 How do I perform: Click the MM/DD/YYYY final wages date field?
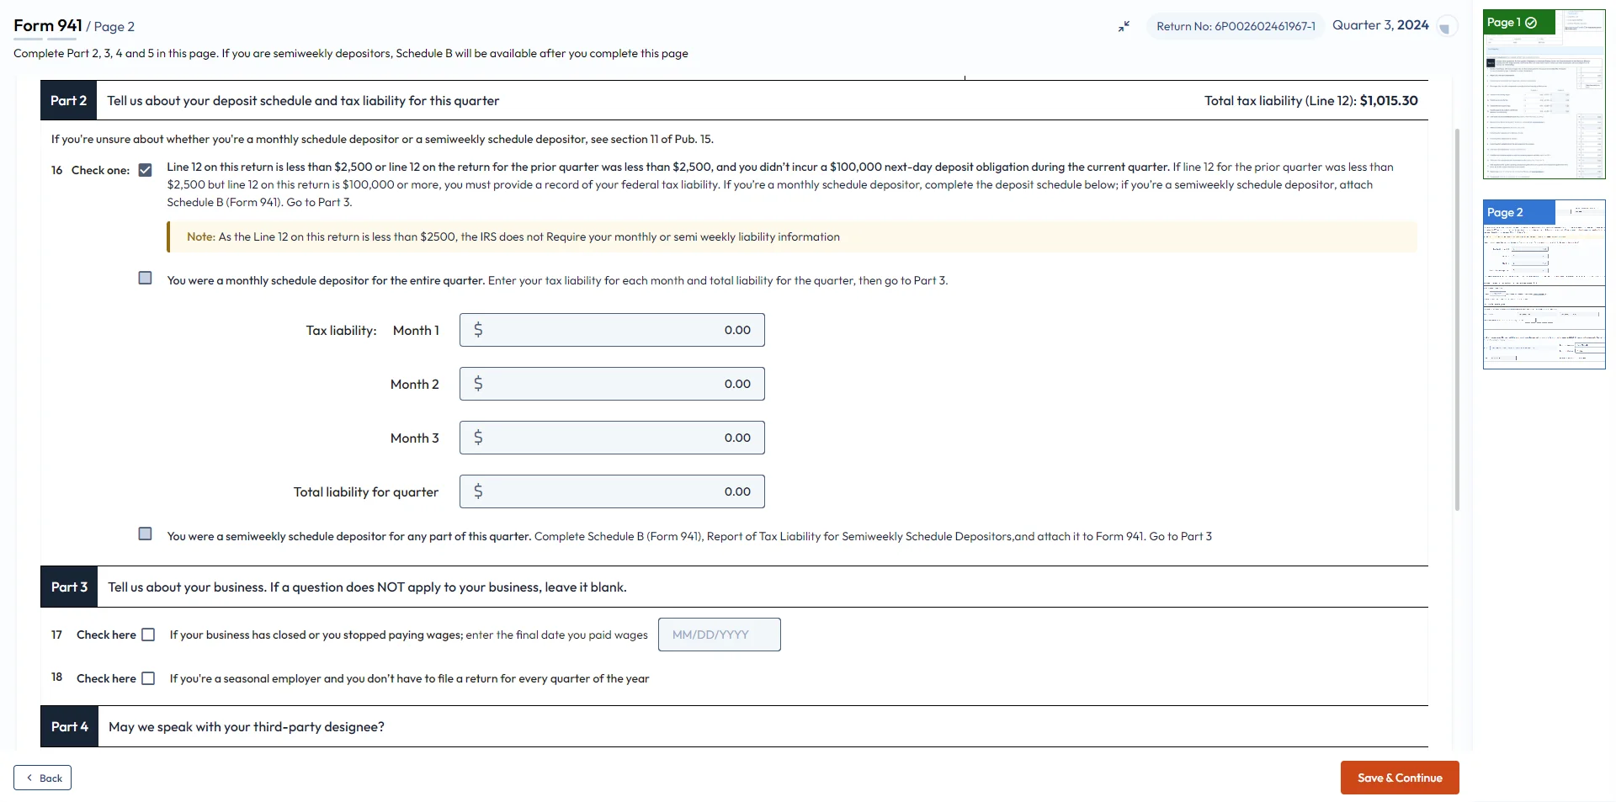719,634
